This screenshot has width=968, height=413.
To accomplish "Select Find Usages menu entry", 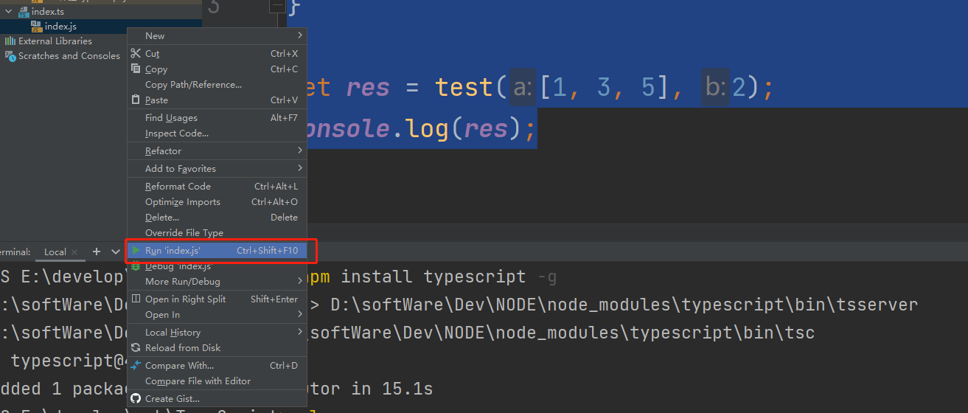I will 217,117.
